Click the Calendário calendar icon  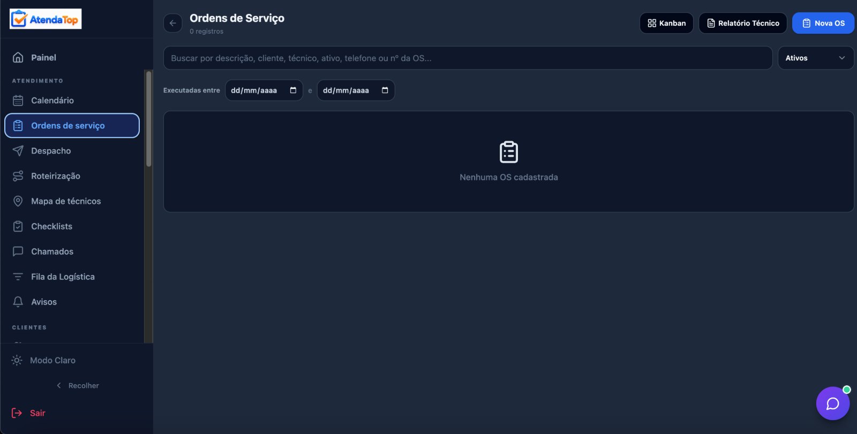pos(18,100)
